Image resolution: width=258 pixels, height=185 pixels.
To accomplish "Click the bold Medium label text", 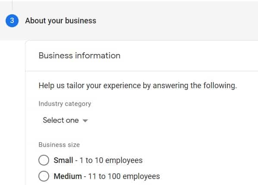I will [x=68, y=176].
